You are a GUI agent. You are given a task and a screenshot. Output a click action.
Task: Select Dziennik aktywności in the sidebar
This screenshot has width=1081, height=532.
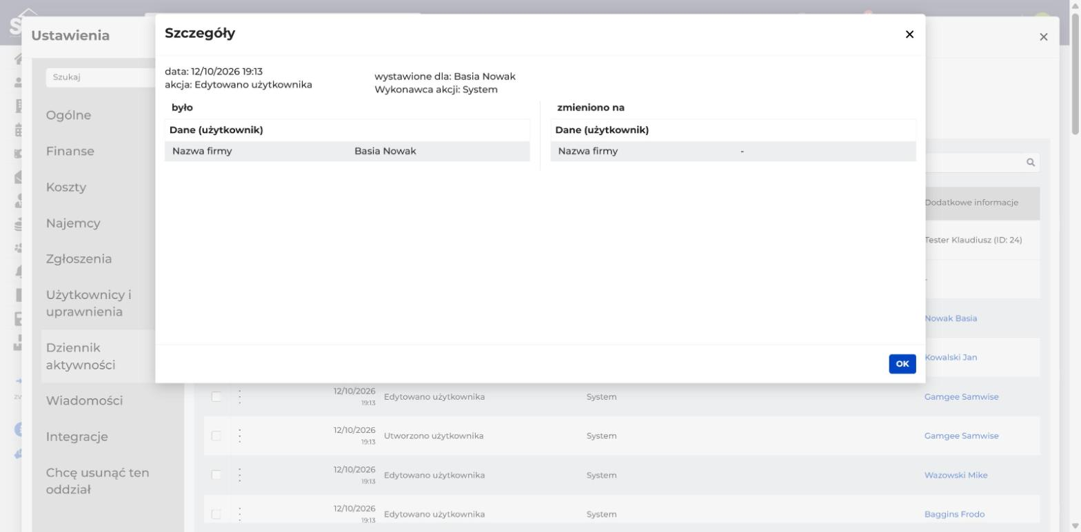tap(80, 356)
